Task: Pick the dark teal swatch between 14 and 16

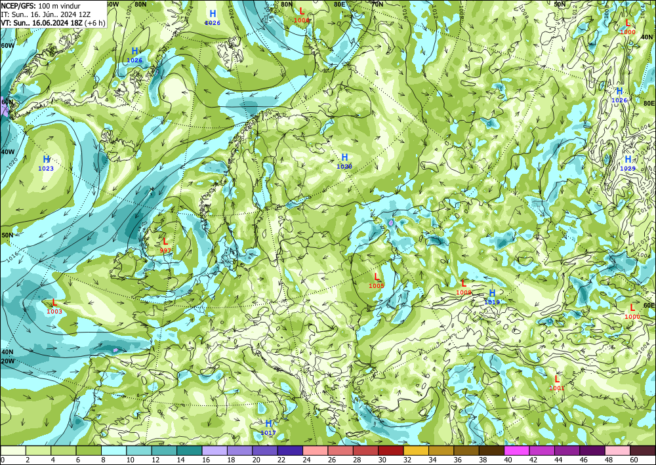Action: click(x=189, y=451)
